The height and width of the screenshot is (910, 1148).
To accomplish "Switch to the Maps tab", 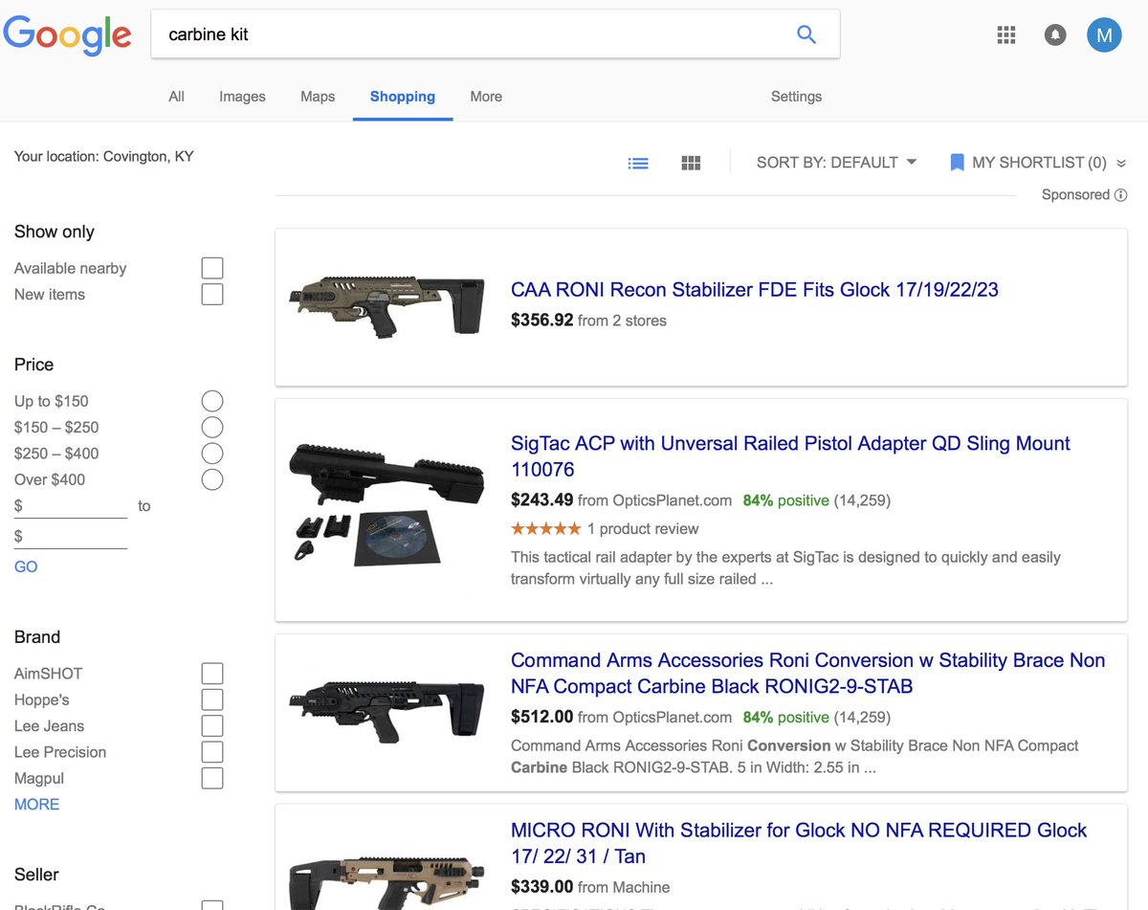I will pos(318,97).
